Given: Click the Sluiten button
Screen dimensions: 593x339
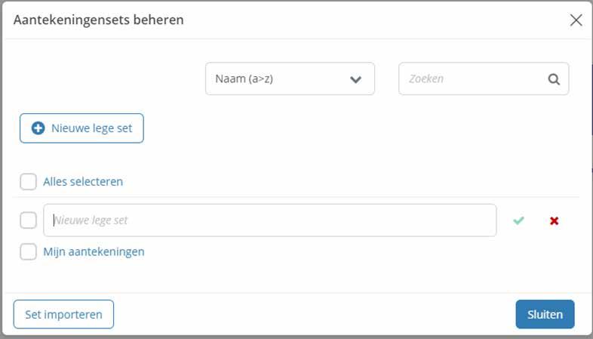Looking at the screenshot, I should click(545, 315).
